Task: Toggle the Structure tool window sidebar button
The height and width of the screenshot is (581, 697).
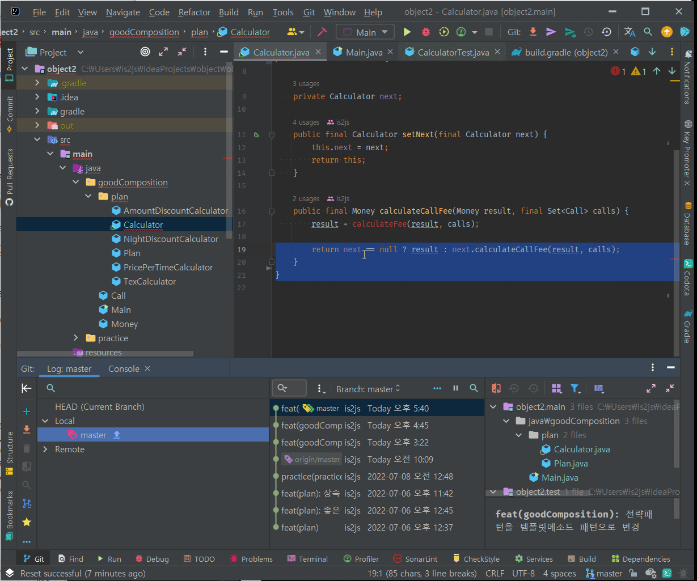Action: click(x=9, y=453)
